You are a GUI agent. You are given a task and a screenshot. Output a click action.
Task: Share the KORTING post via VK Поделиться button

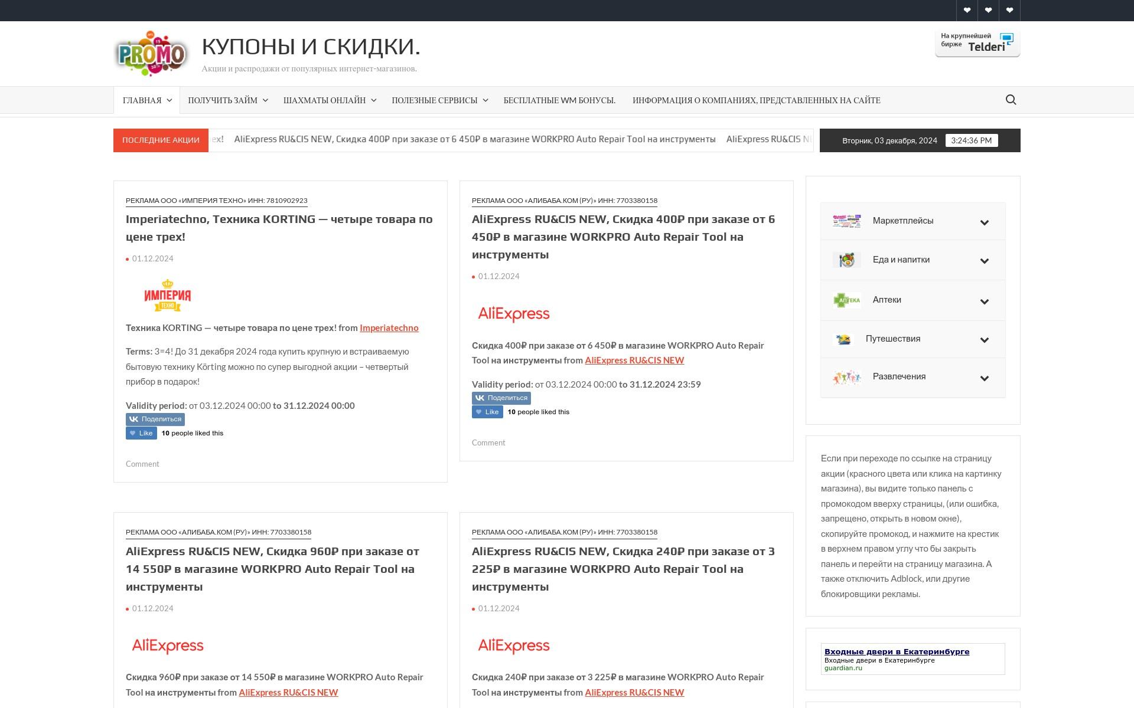click(155, 419)
